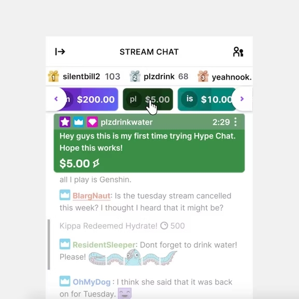This screenshot has height=299, width=299.
Task: Open BlargNaut's username link
Action: tap(92, 196)
